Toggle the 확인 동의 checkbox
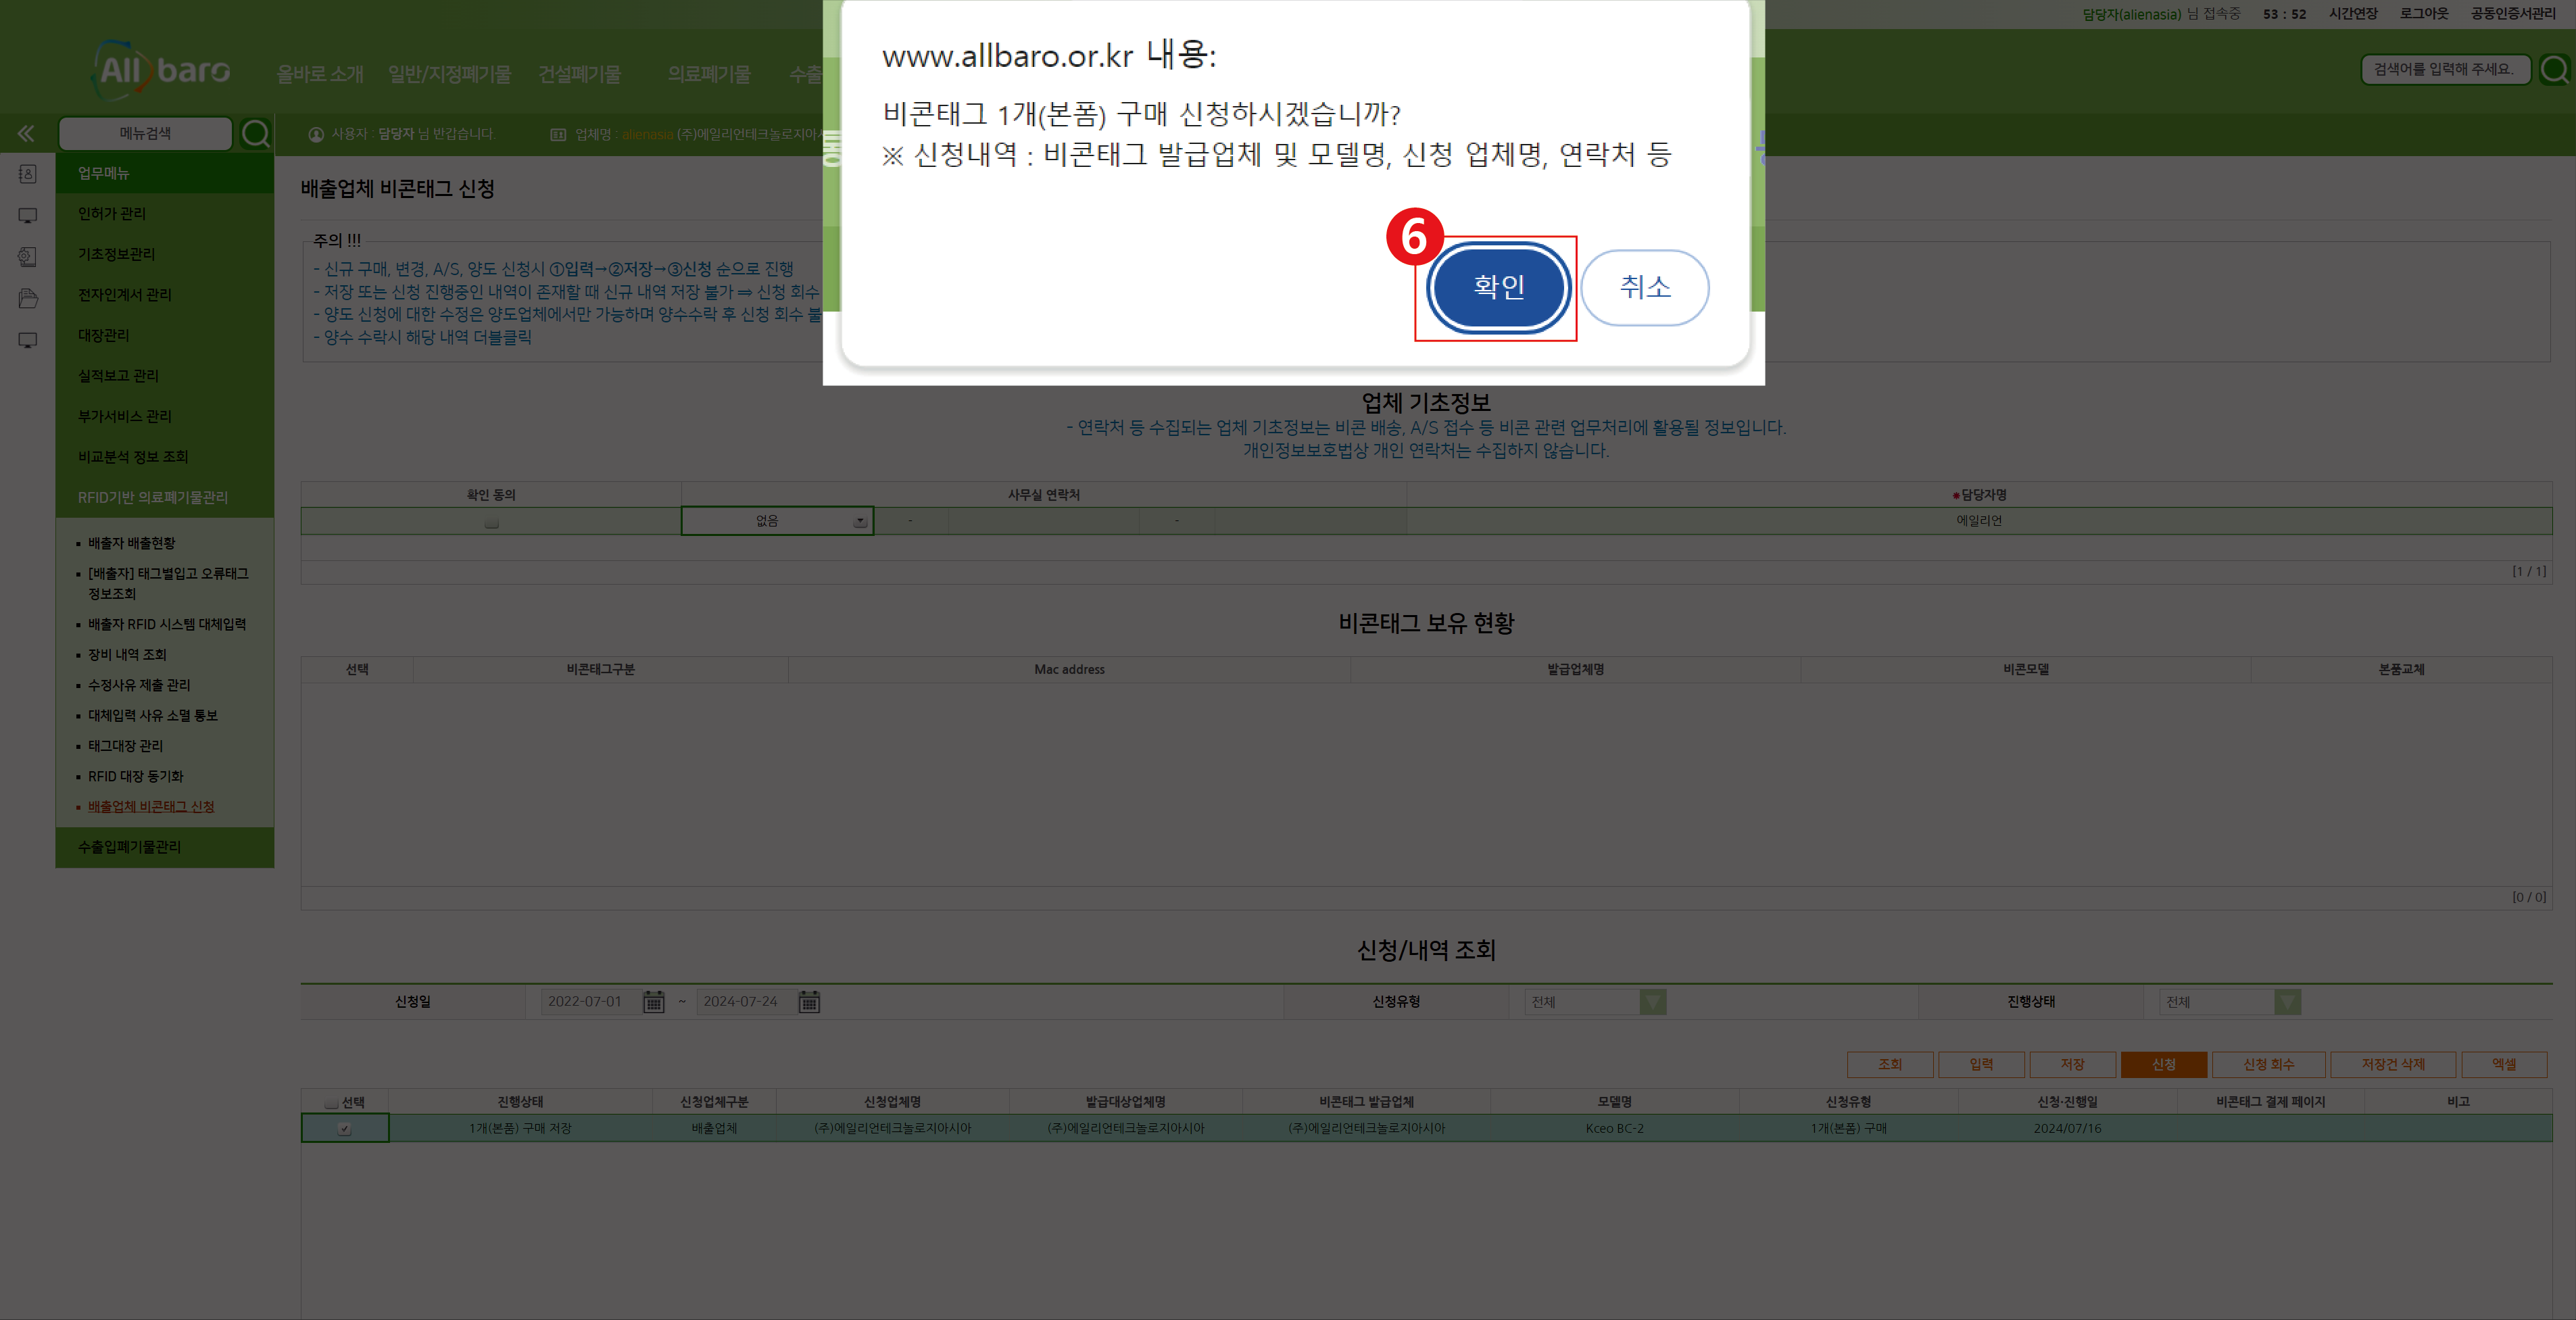 (490, 520)
